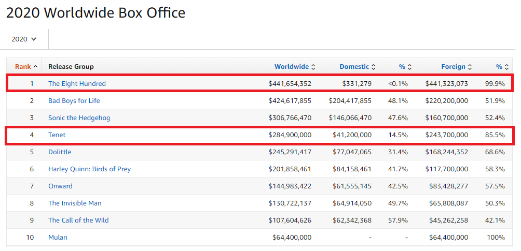521x251 pixels.
Task: Click sort arrows beside domestic percent column
Action: (409, 67)
